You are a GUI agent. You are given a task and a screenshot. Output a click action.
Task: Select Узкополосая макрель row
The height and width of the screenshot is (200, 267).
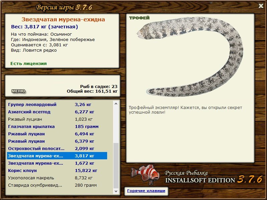coord(57,178)
